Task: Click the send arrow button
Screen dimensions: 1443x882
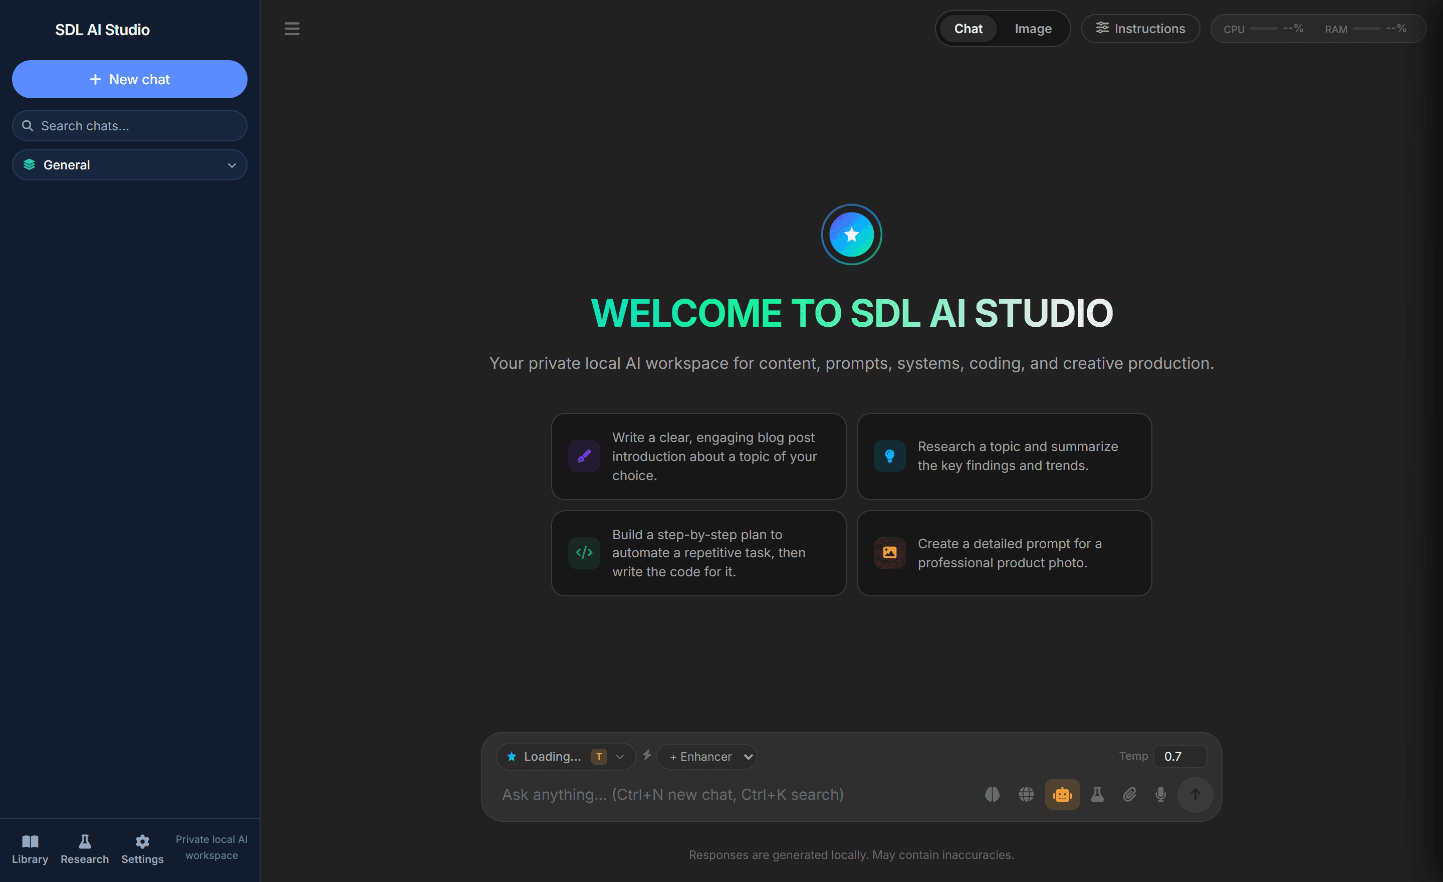Action: click(x=1194, y=794)
